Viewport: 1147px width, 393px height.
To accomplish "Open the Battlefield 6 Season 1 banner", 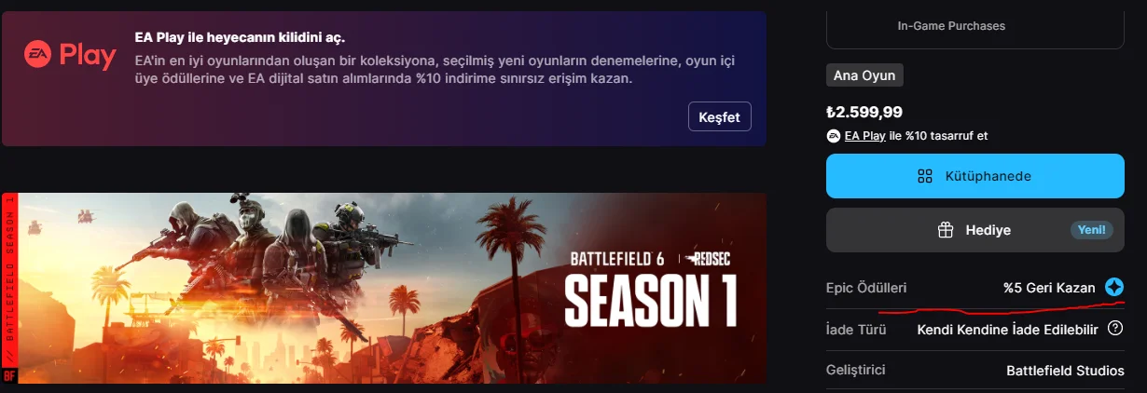I will click(384, 288).
